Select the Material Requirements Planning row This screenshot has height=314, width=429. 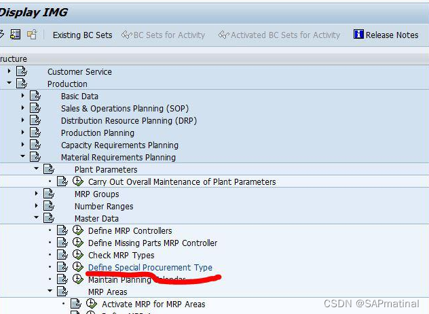[214, 157]
